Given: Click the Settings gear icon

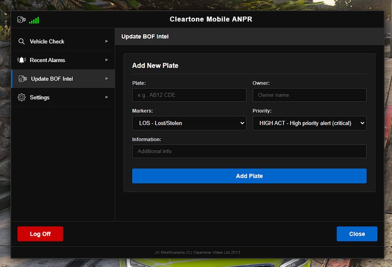Looking at the screenshot, I should coord(21,98).
